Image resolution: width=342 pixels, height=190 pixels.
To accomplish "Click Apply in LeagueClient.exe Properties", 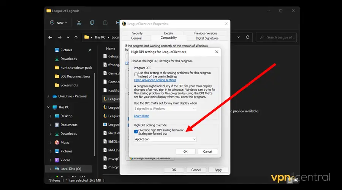I will [x=218, y=170].
